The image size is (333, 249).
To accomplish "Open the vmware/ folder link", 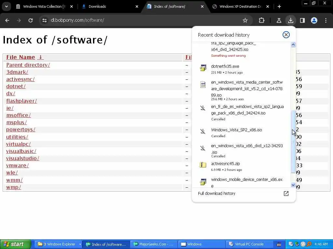I will [x=18, y=166].
